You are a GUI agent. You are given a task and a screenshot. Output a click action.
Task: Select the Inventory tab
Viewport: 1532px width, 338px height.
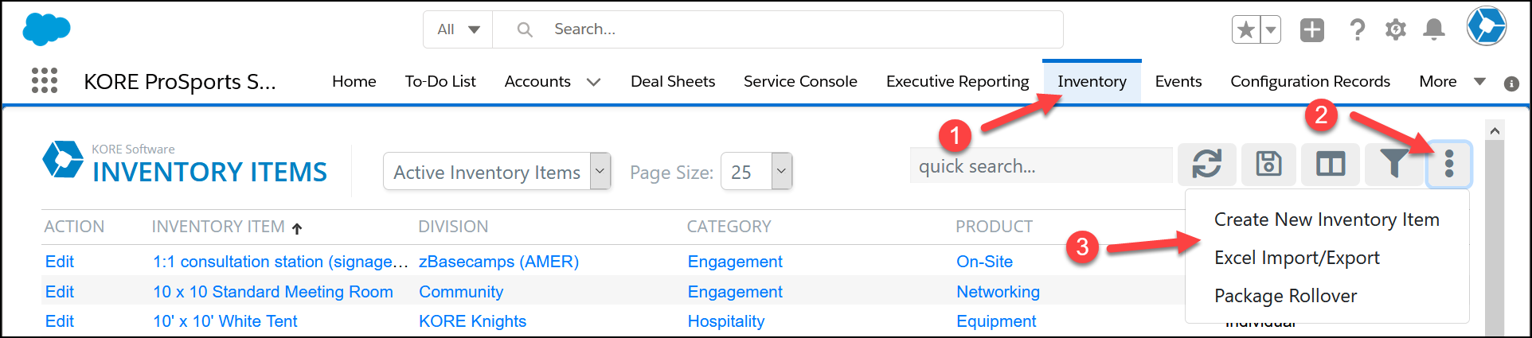pyautogui.click(x=1092, y=81)
